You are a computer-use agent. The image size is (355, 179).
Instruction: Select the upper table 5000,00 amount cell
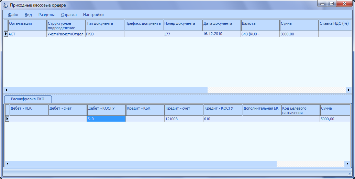tap(299, 34)
